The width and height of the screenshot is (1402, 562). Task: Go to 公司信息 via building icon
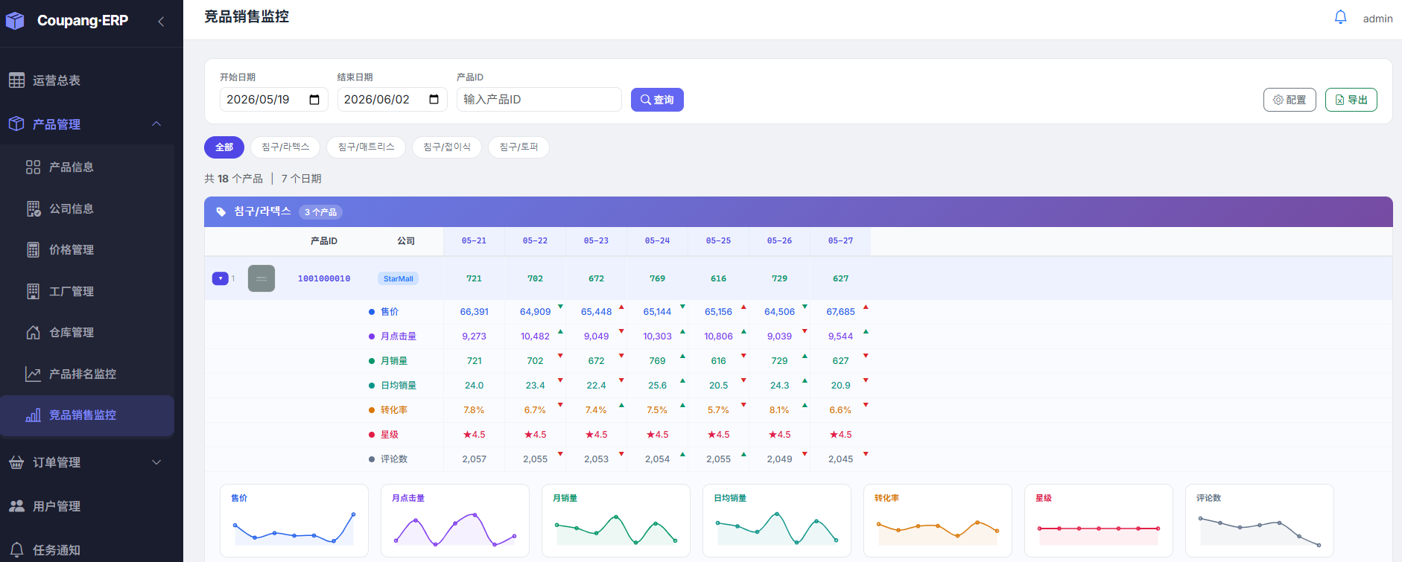pos(33,209)
